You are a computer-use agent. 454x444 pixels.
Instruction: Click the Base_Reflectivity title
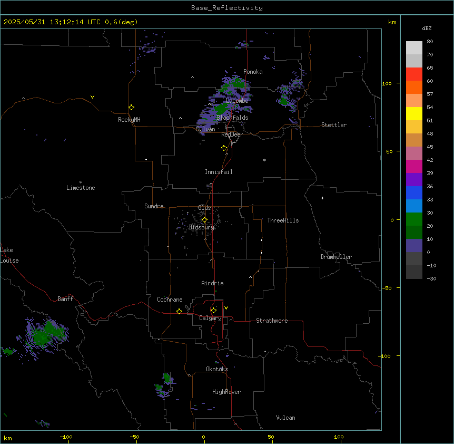(x=227, y=8)
